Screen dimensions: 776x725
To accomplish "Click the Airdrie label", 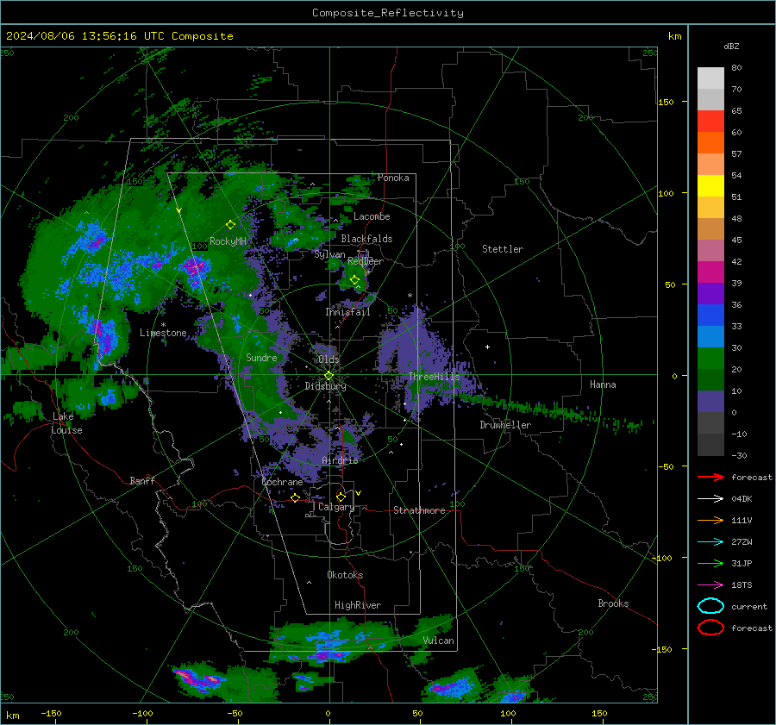I will click(x=340, y=460).
